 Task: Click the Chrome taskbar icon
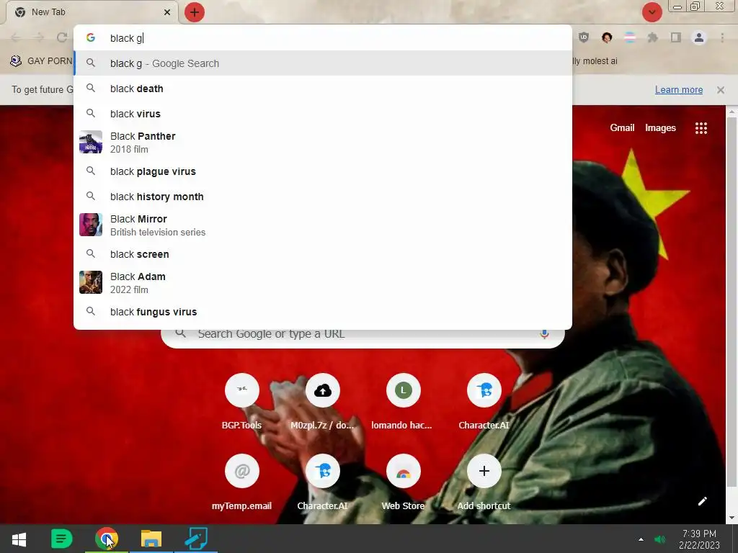click(x=107, y=539)
